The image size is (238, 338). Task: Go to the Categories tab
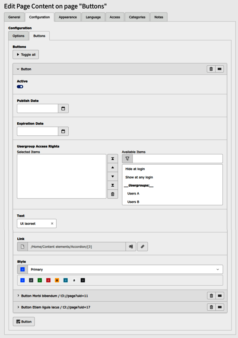(x=137, y=17)
